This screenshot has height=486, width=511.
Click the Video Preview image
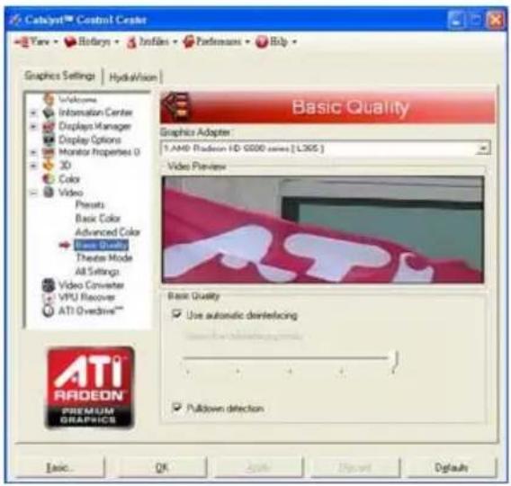[323, 229]
